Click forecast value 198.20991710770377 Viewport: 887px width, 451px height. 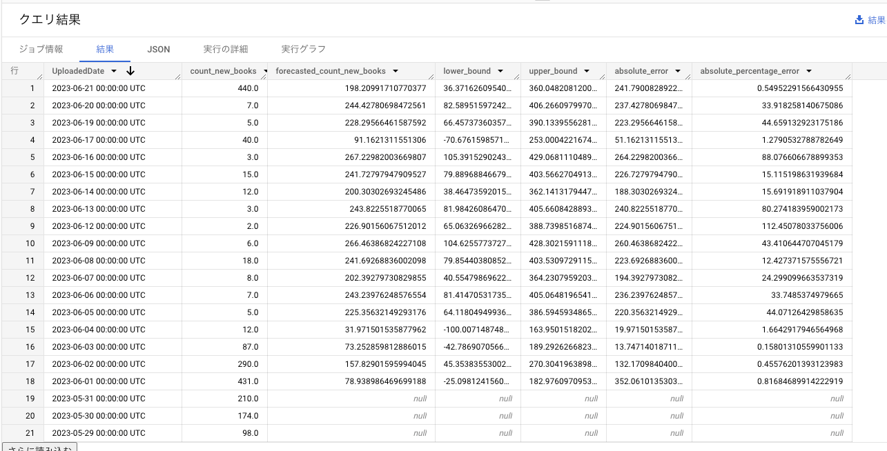point(386,88)
